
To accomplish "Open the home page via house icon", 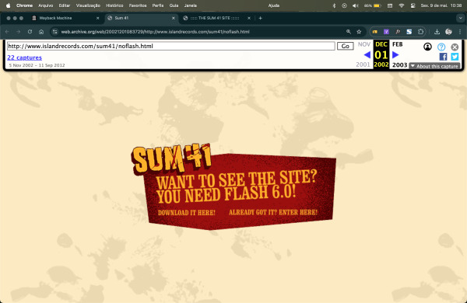I will click(41, 32).
